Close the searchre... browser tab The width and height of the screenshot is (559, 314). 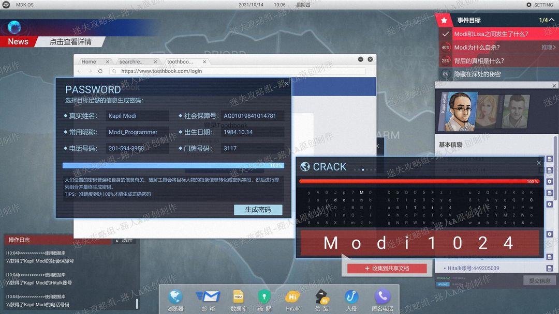coord(155,61)
